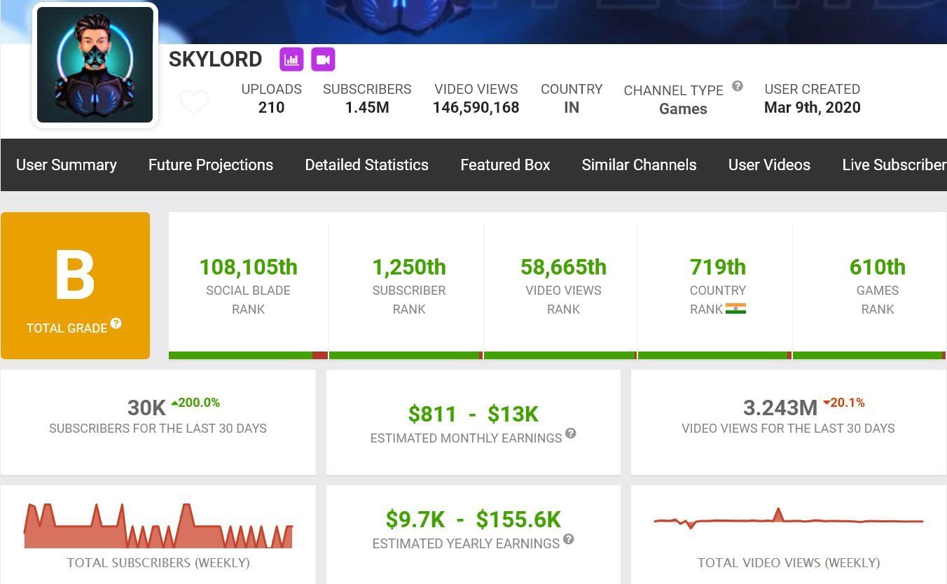Open the User Videos tab

click(769, 165)
